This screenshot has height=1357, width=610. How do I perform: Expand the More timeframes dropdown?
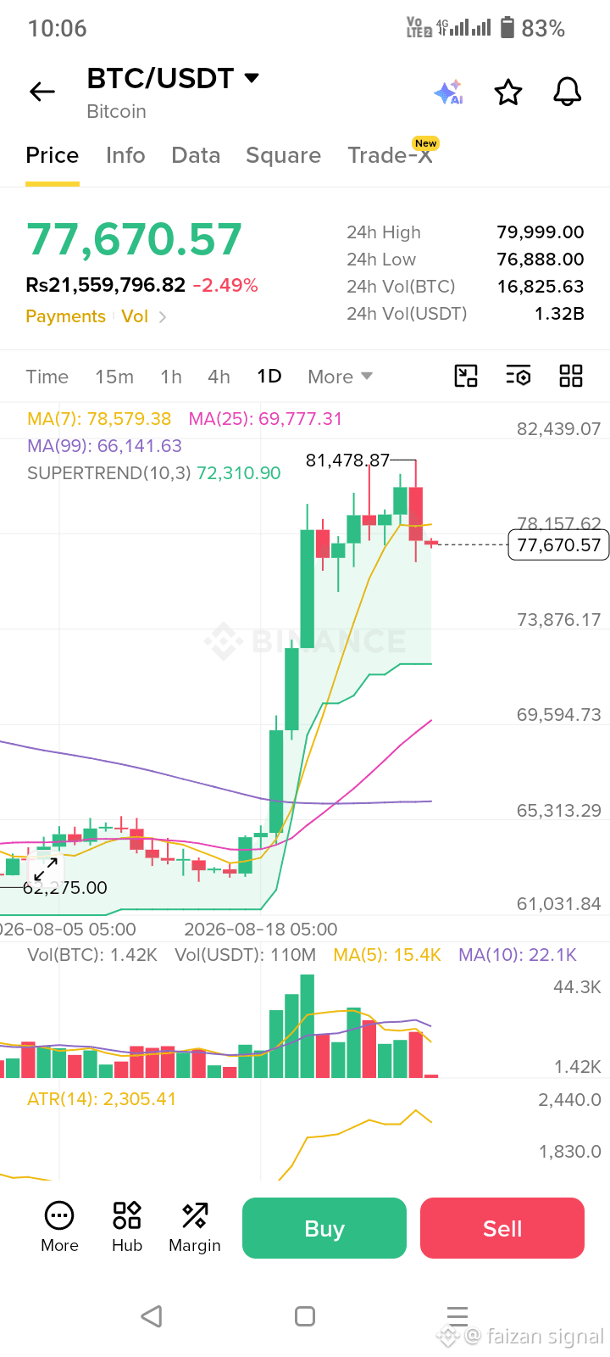coord(340,377)
